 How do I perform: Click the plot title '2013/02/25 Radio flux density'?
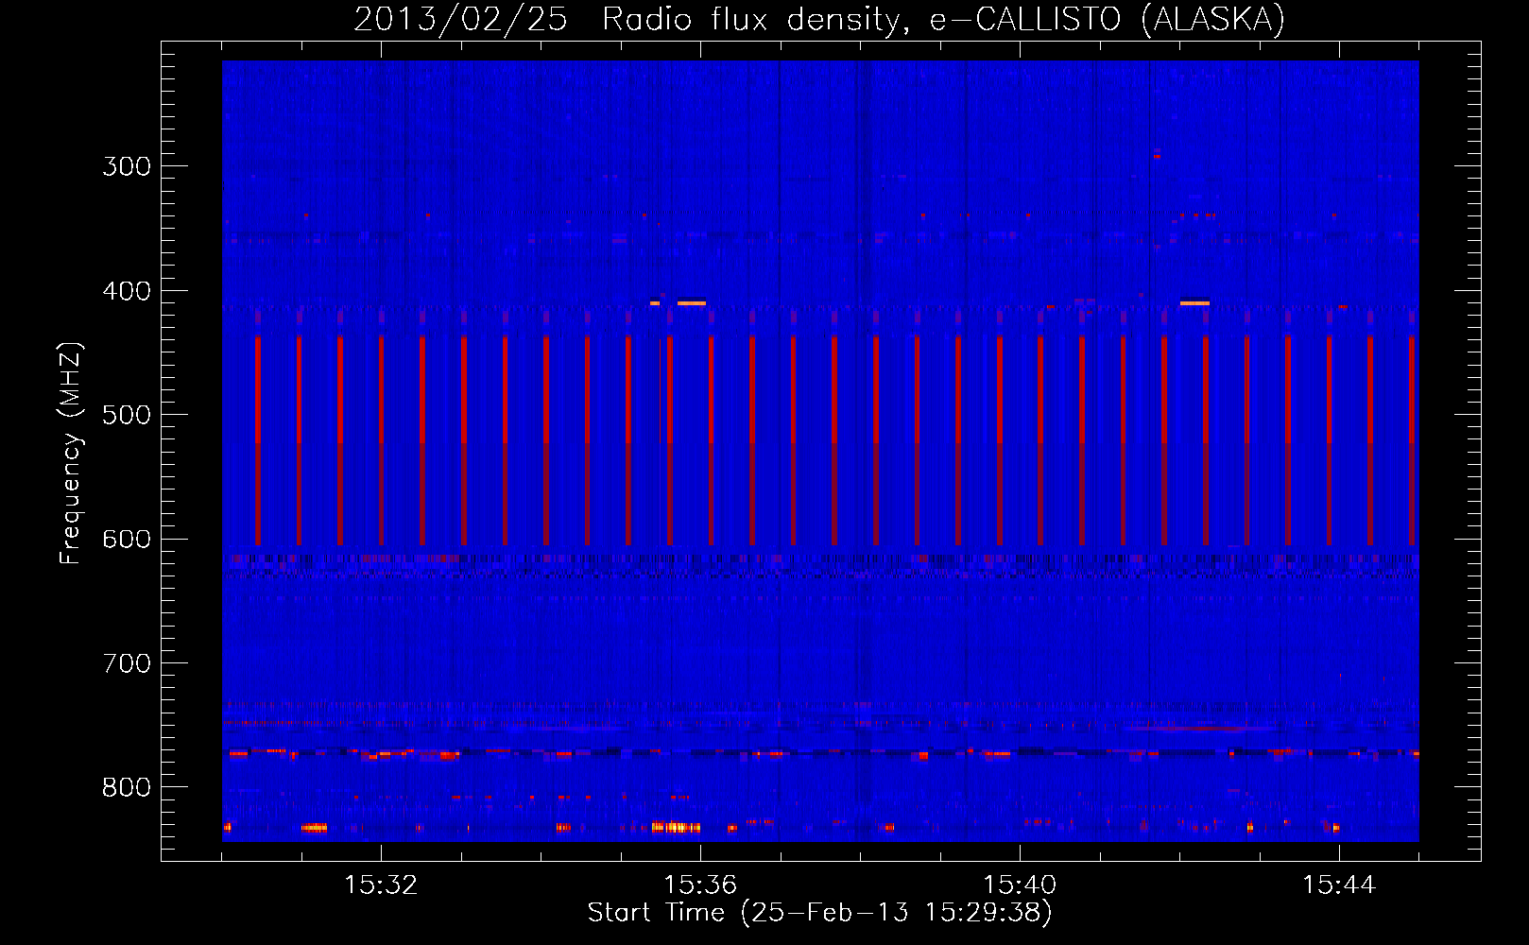[633, 20]
